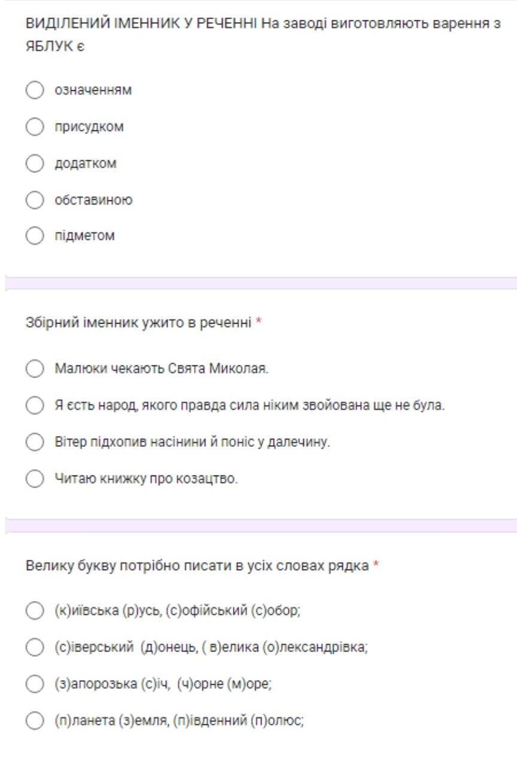517x774 pixels.
Task: Select 'Читаю книжку про козацтво' option
Action: [x=35, y=479]
